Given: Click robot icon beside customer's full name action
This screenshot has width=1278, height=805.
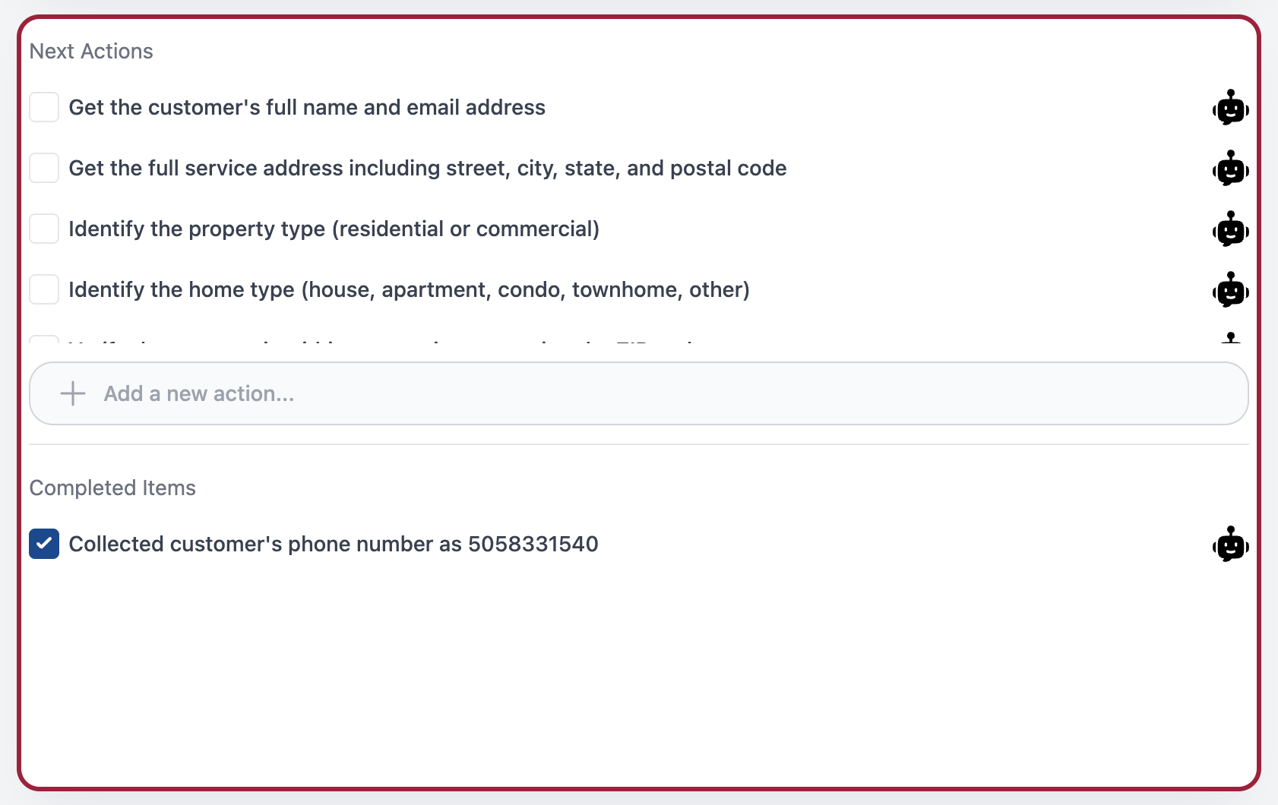Looking at the screenshot, I should click(x=1230, y=108).
